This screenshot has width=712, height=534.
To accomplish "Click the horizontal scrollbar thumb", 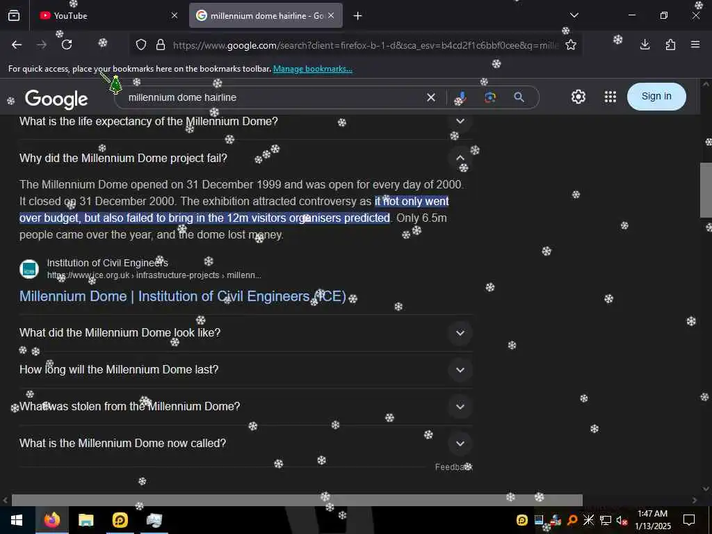I will click(297, 500).
